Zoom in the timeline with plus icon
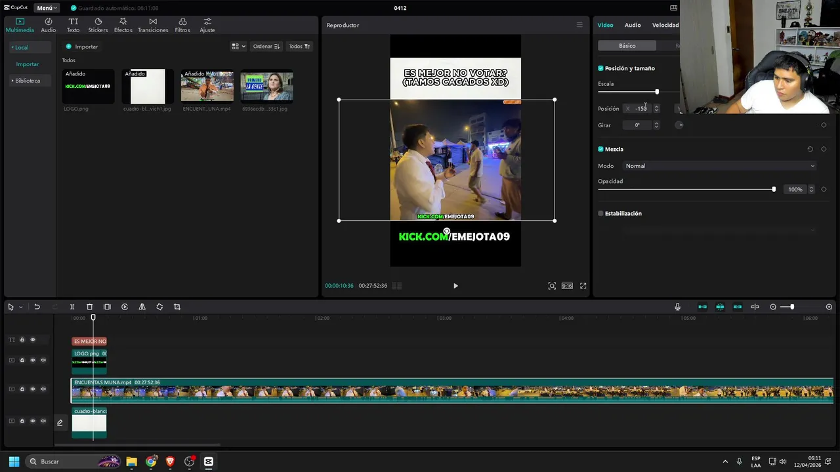Image resolution: width=840 pixels, height=472 pixels. pos(829,307)
